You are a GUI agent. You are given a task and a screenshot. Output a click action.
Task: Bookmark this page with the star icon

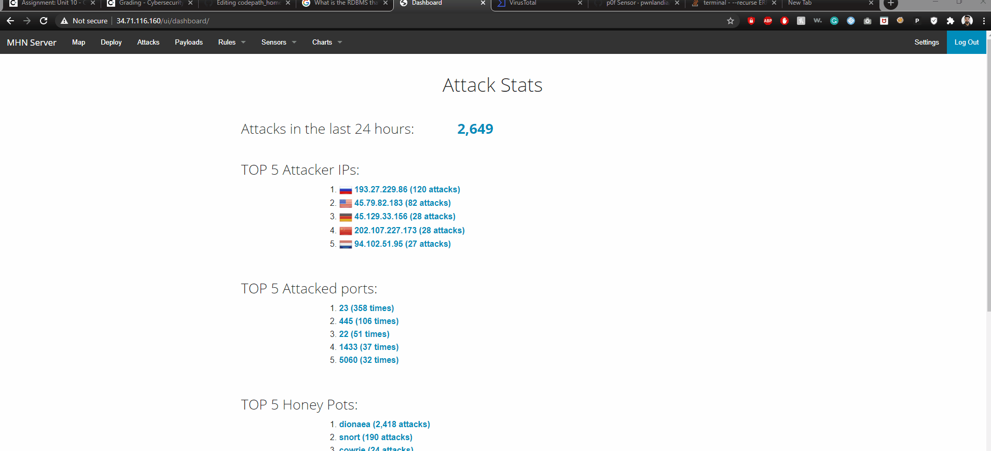pyautogui.click(x=731, y=21)
